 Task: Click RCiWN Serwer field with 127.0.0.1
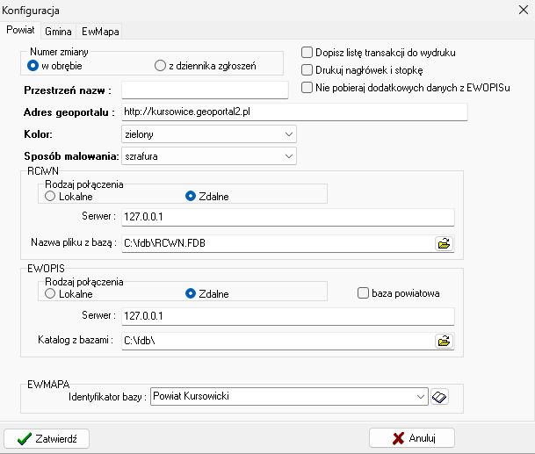pyautogui.click(x=288, y=217)
